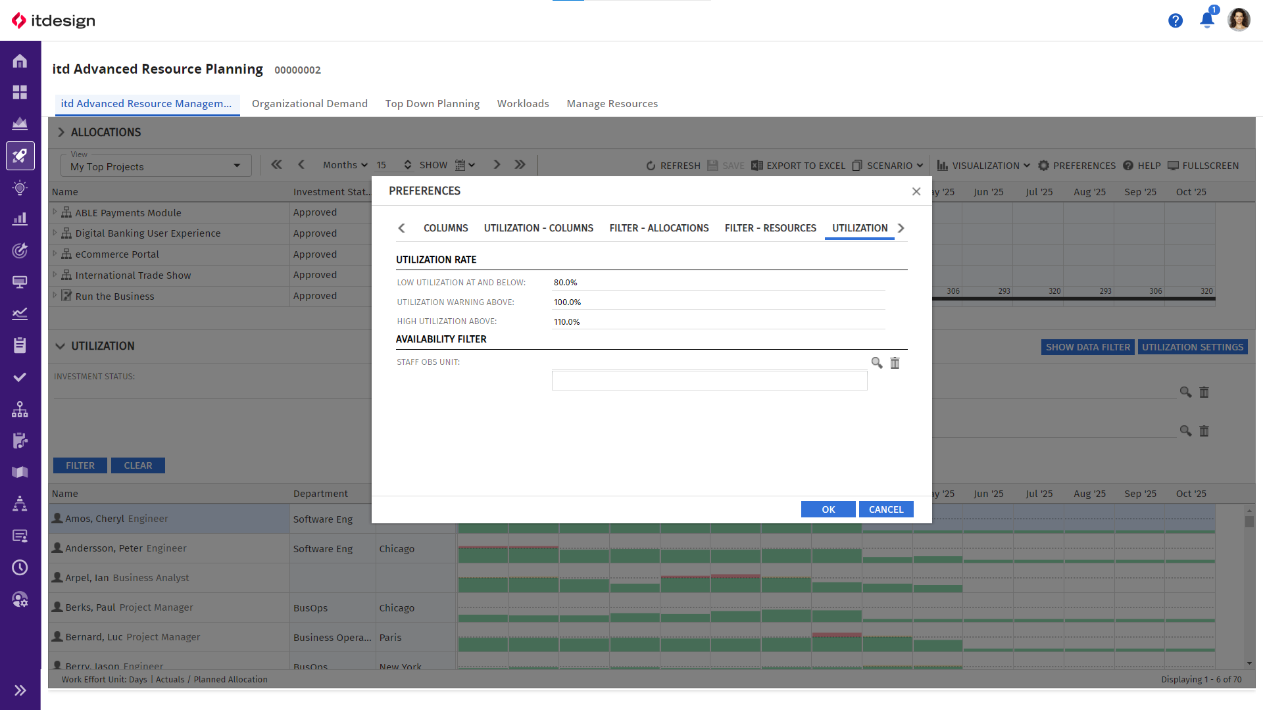Edit Low Utilization At And Below field

[x=718, y=283]
